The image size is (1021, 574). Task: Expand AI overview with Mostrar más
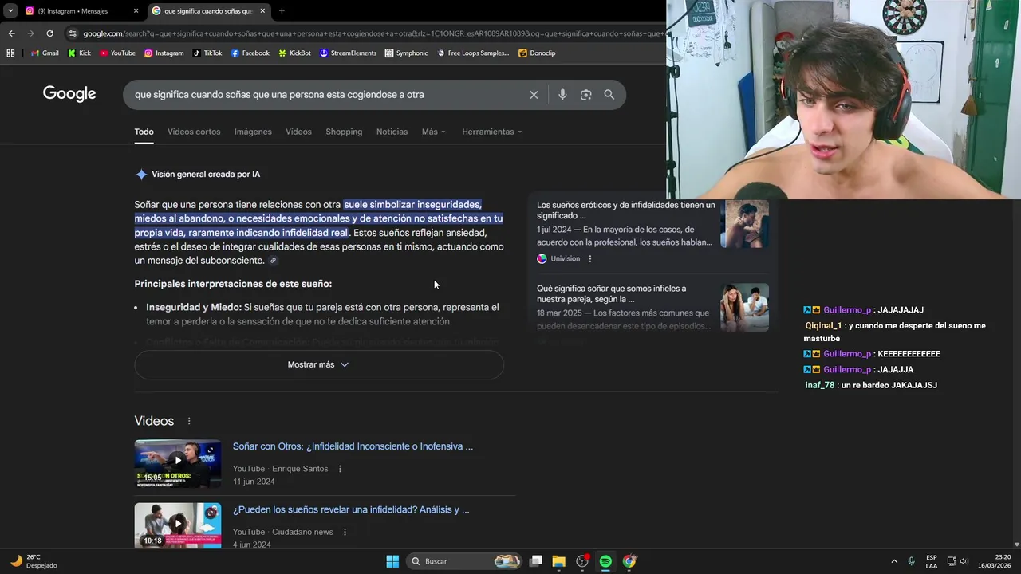point(319,364)
